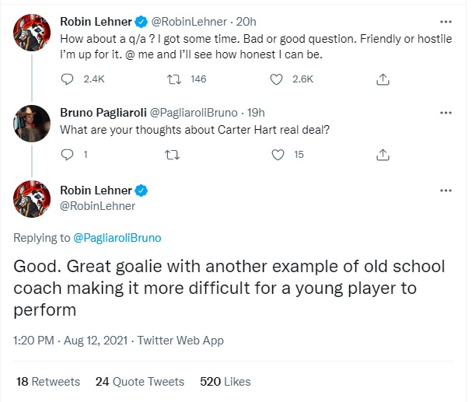The width and height of the screenshot is (472, 402).
Task: Share Robin Lehner's q/a tweet
Action: [x=382, y=79]
